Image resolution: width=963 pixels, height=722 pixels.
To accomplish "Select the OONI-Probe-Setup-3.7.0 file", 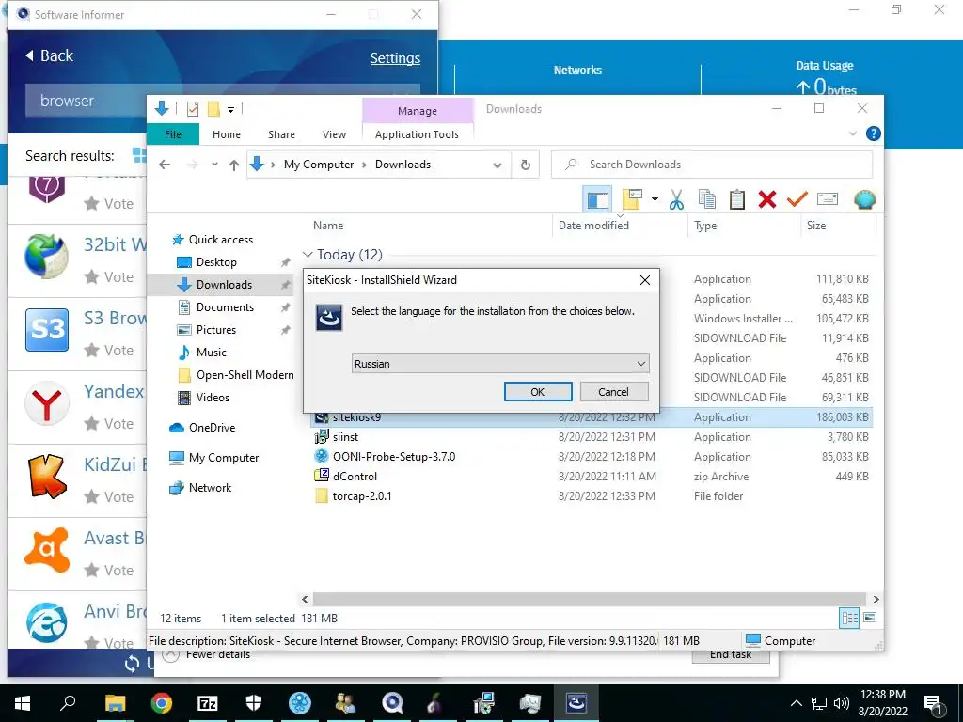I will [x=394, y=457].
